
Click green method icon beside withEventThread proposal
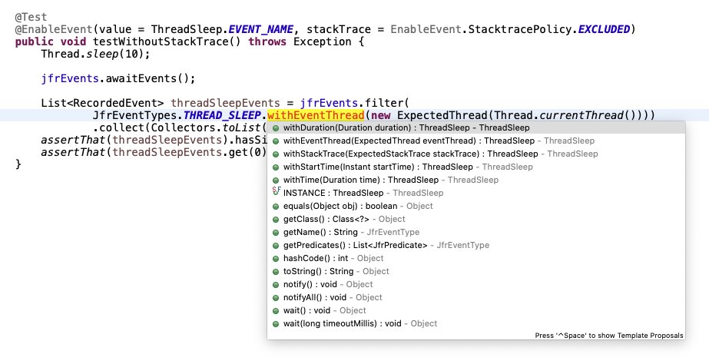click(276, 141)
